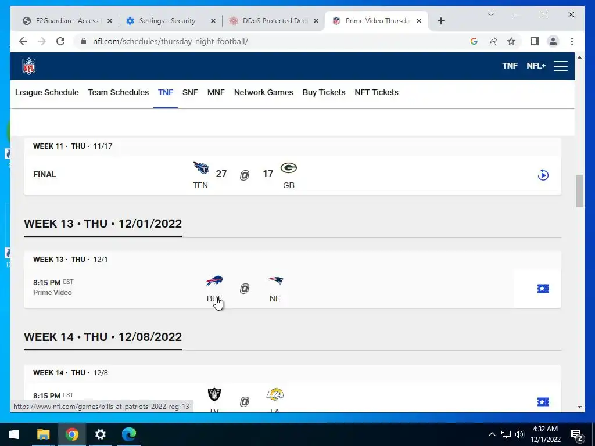Open File Explorer from taskbar

[43, 434]
